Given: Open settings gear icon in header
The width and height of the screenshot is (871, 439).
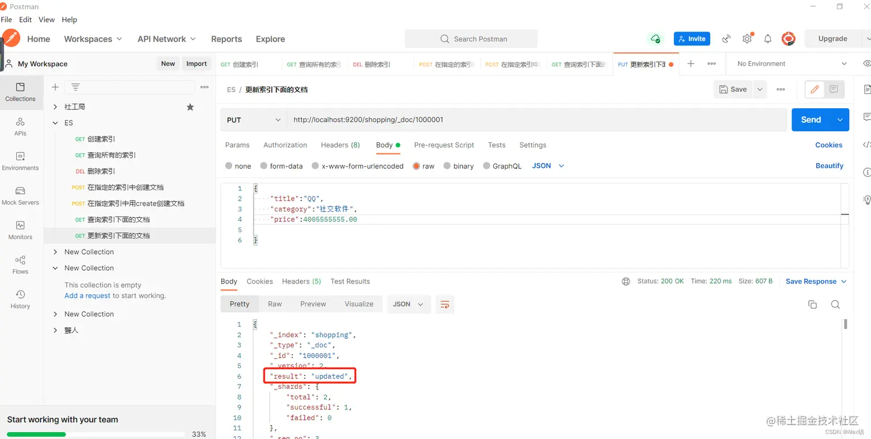Looking at the screenshot, I should pyautogui.click(x=747, y=39).
